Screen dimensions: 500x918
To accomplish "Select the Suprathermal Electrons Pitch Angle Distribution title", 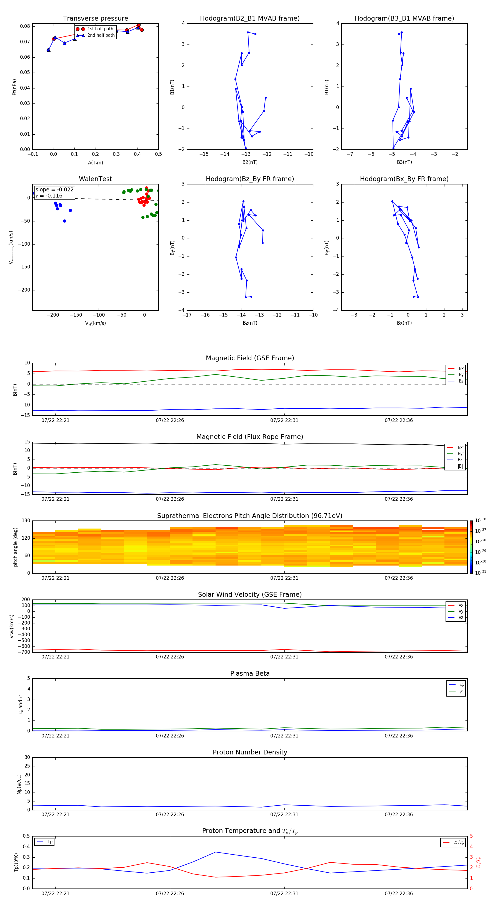I will pos(250,516).
